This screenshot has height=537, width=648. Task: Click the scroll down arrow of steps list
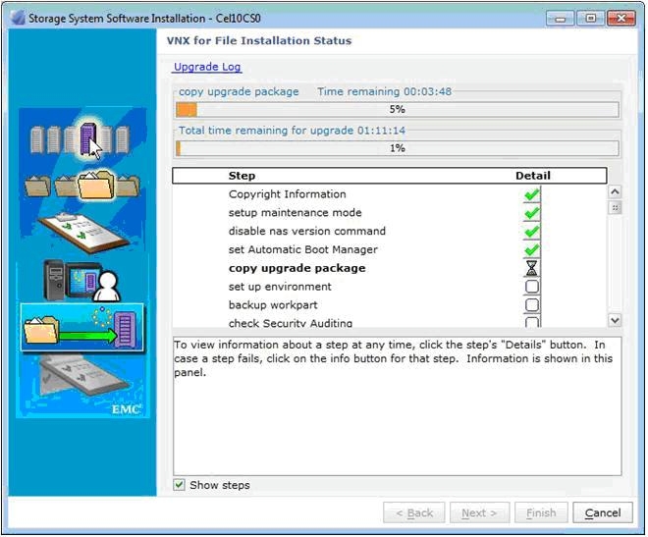coord(615,321)
